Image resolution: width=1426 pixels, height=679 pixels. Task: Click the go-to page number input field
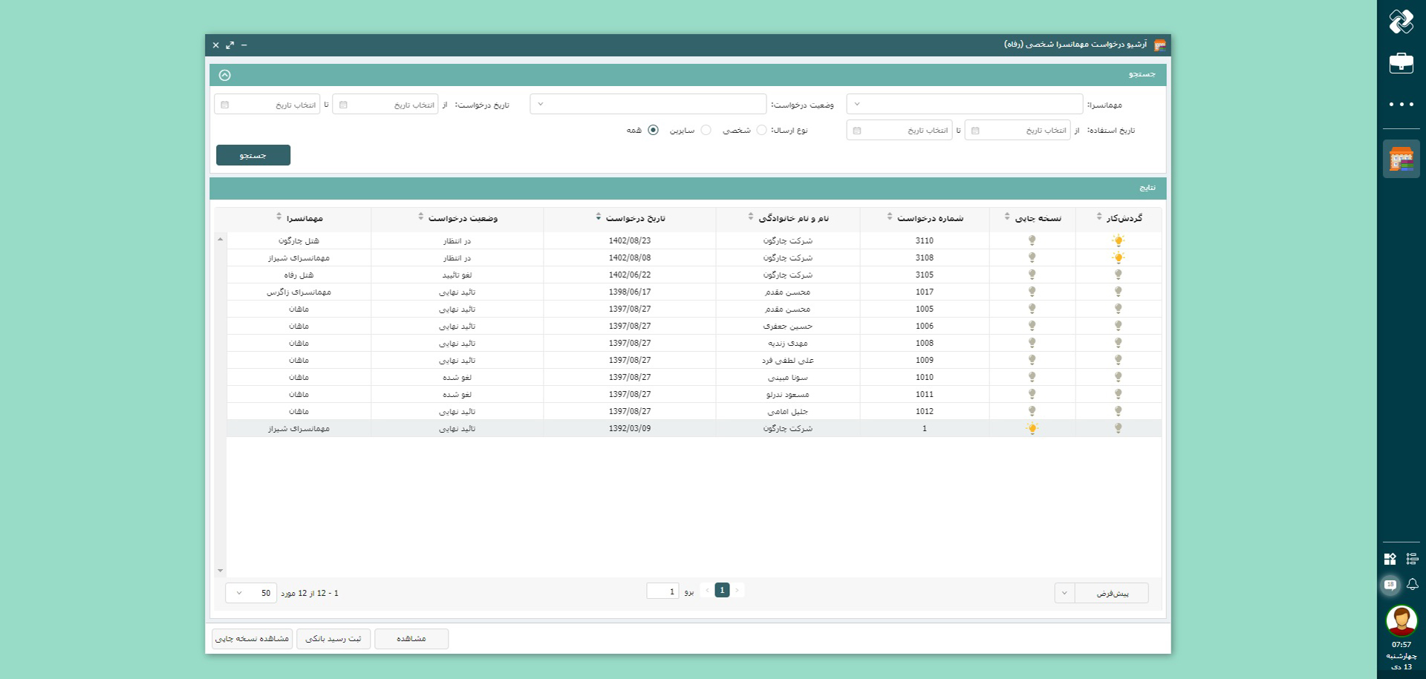click(x=662, y=591)
